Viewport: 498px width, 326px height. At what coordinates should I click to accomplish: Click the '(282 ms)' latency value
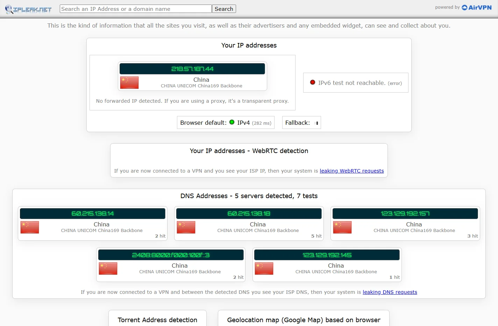pos(262,123)
